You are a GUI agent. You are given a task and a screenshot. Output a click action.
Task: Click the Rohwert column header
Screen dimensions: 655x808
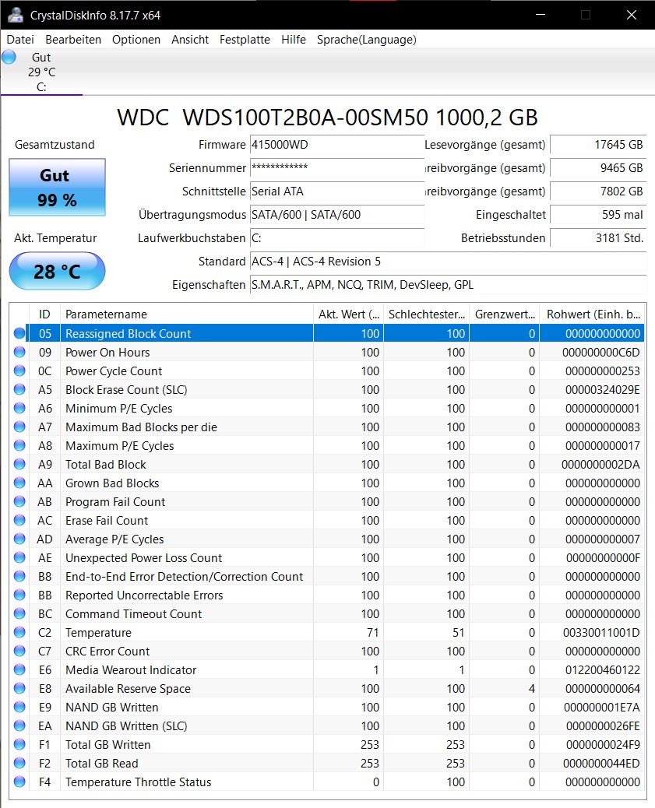pyautogui.click(x=593, y=314)
